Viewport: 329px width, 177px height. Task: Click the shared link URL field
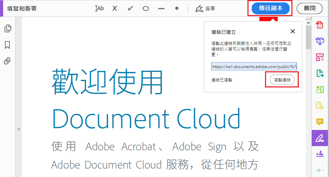tap(254, 66)
